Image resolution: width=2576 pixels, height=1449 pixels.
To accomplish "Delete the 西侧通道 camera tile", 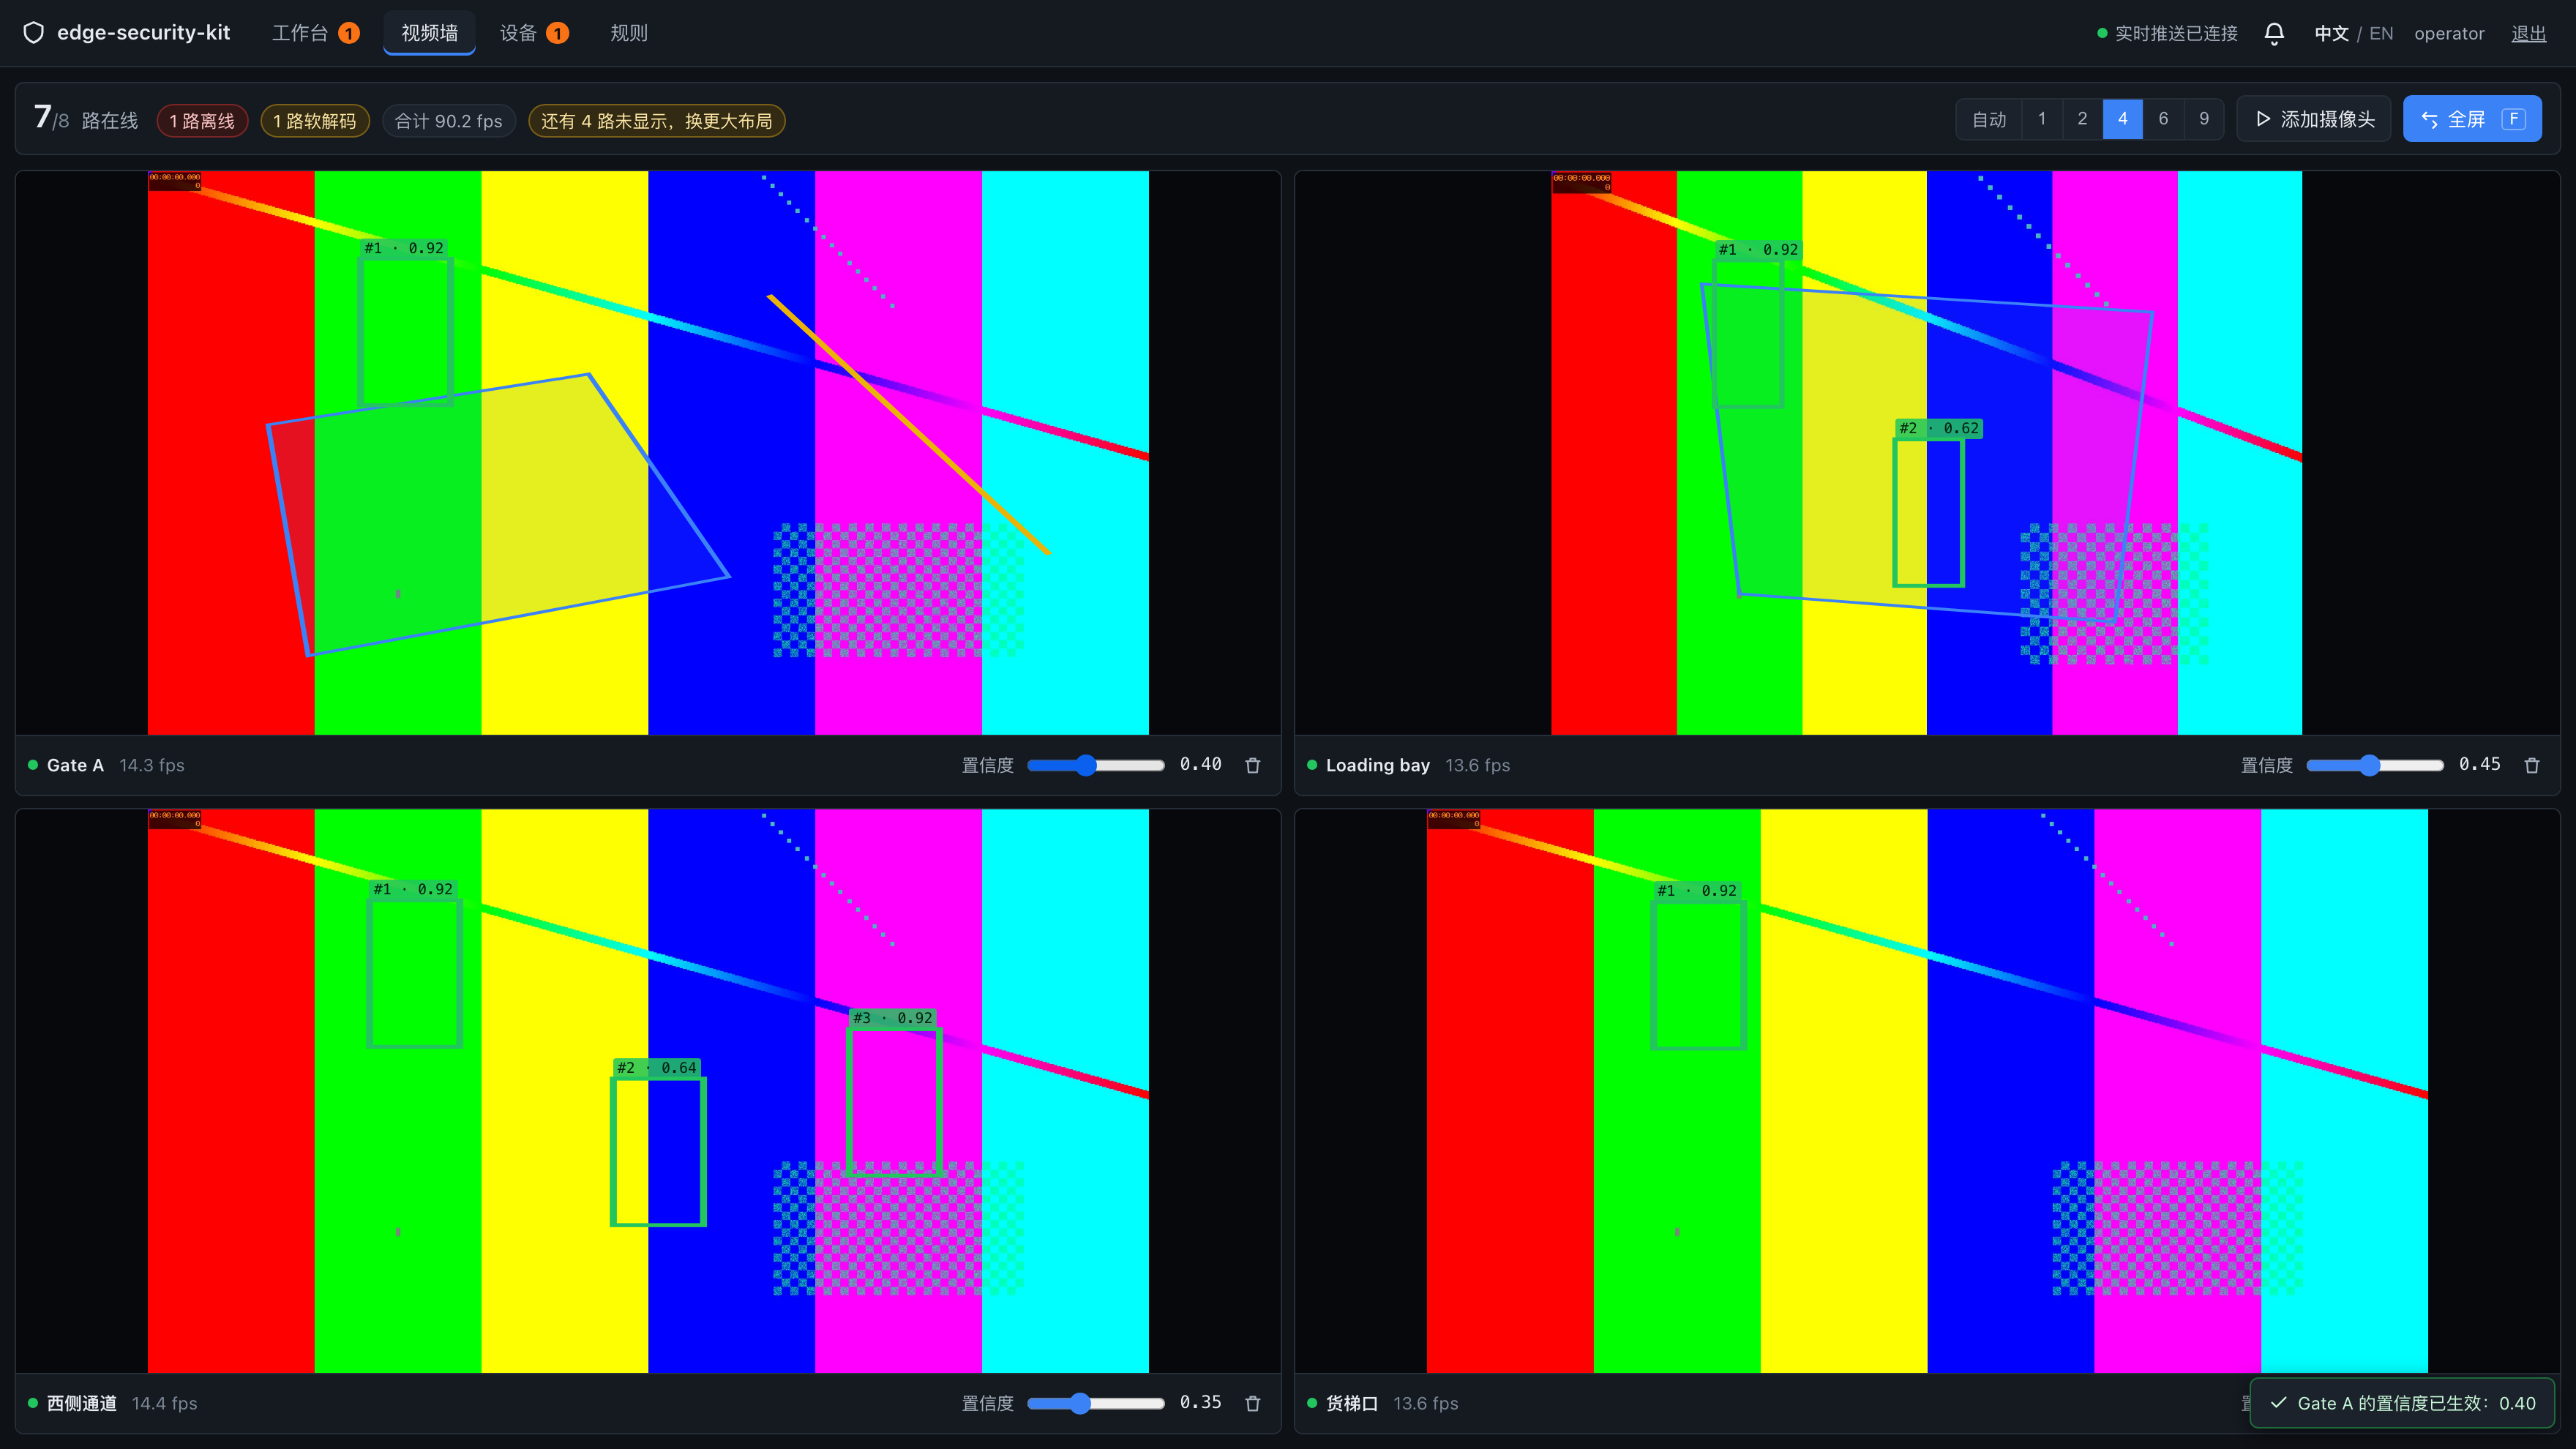I will [1252, 1403].
